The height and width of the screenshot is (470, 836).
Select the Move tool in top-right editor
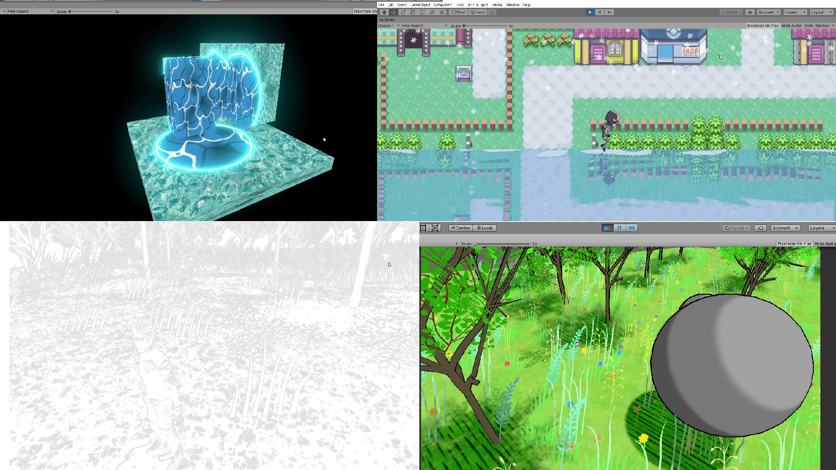click(394, 12)
